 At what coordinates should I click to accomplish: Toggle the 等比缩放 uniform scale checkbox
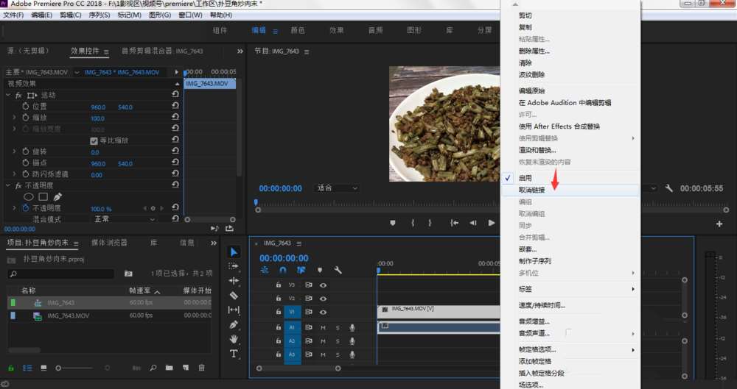point(94,140)
